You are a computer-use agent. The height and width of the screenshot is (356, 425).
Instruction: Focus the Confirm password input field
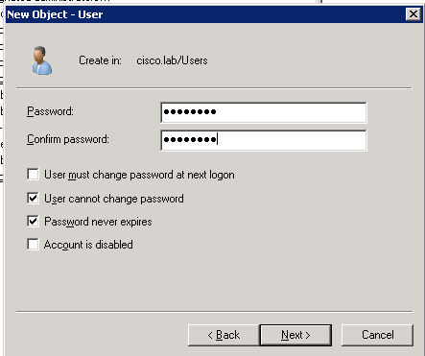[x=264, y=140]
